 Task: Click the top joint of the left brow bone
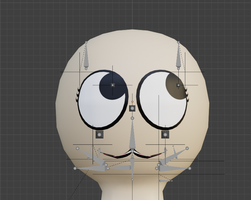coord(86,42)
